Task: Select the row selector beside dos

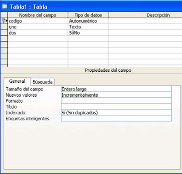Action: [x=4, y=33]
